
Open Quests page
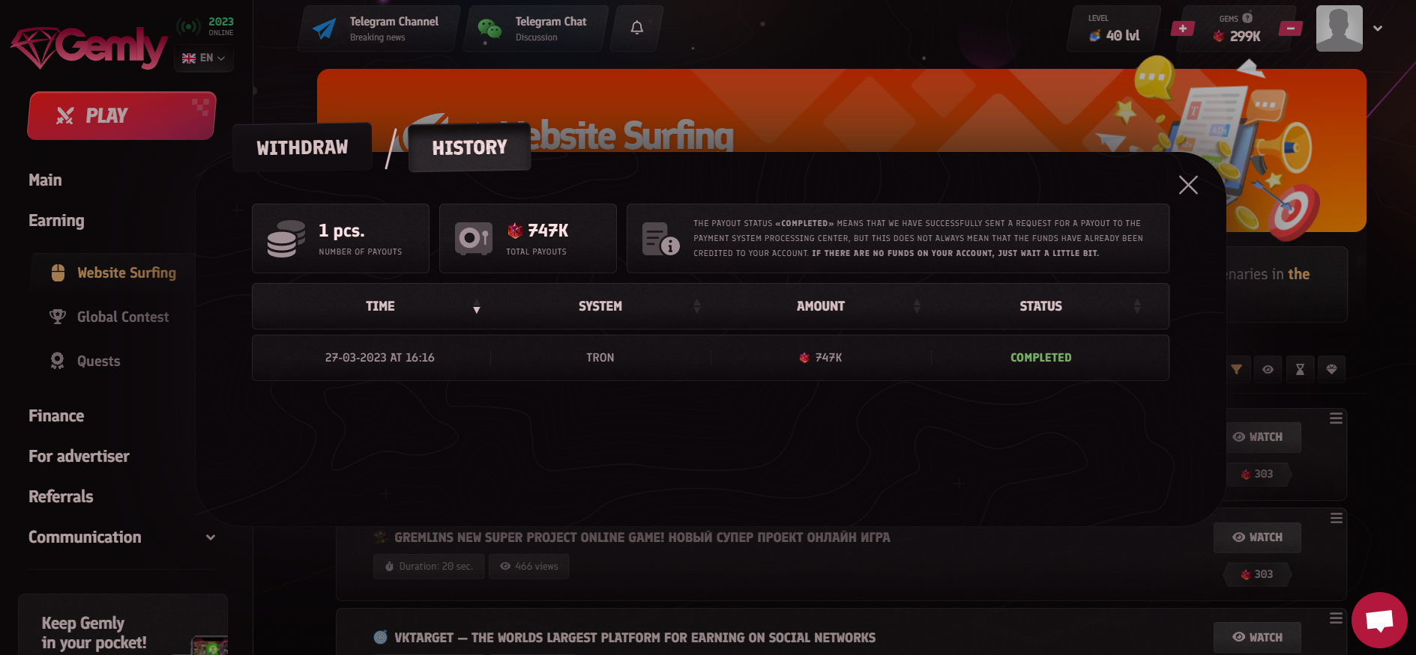[x=98, y=361]
